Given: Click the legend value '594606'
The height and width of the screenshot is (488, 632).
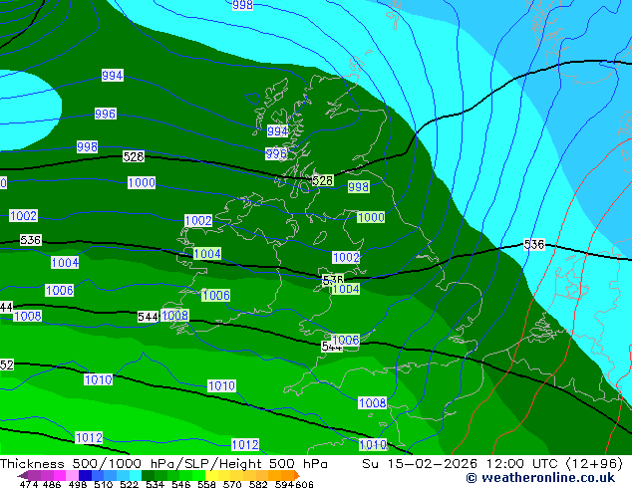Looking at the screenshot, I should coord(294,484).
